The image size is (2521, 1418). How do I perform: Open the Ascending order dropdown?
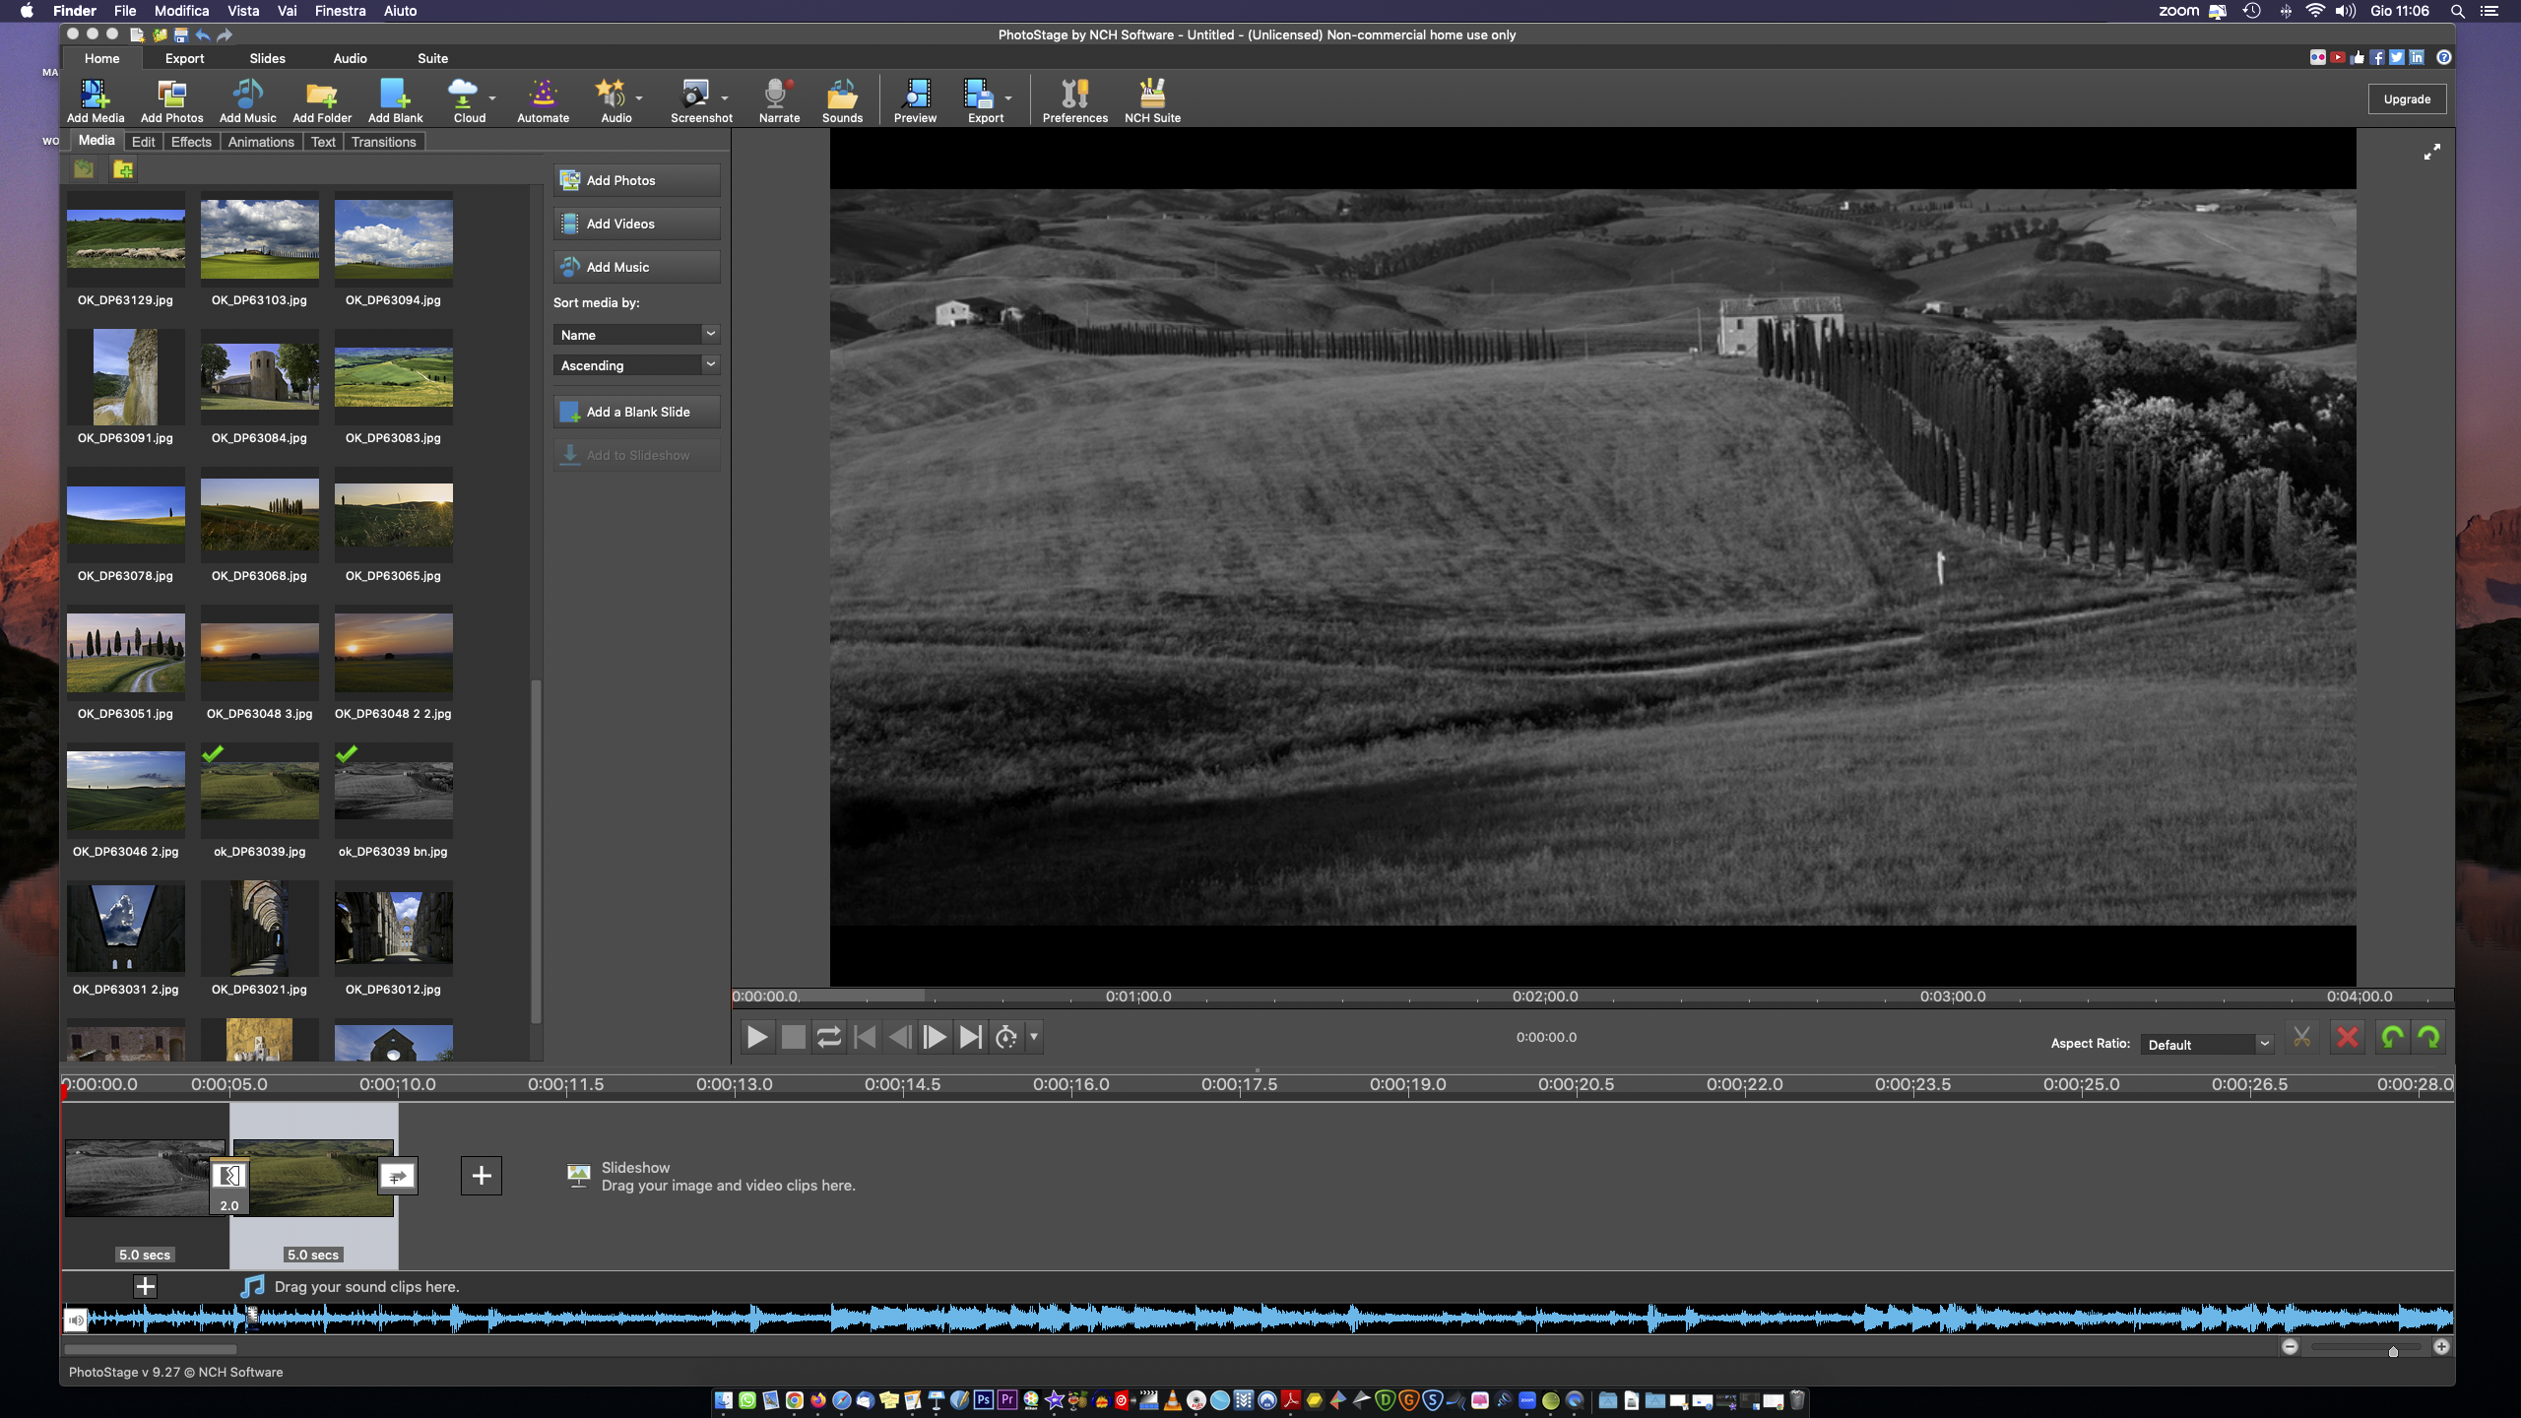click(636, 365)
